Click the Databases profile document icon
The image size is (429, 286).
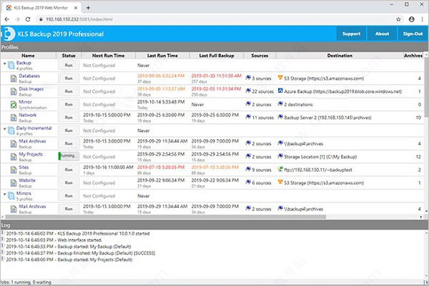(14, 78)
